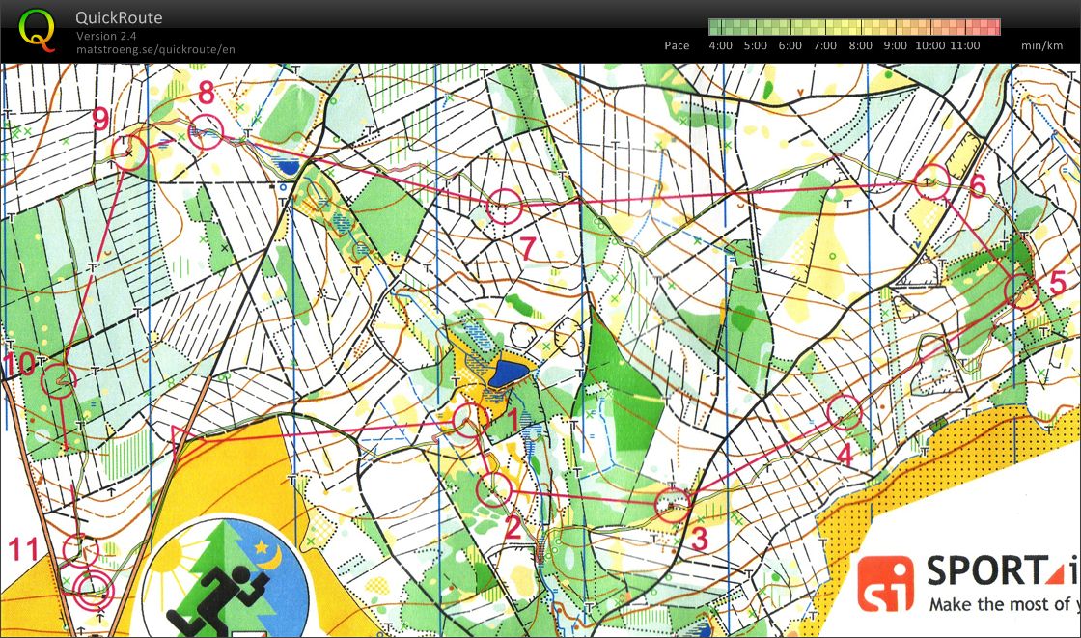Click the green end of pace color scale
1081x638 pixels.
click(716, 27)
